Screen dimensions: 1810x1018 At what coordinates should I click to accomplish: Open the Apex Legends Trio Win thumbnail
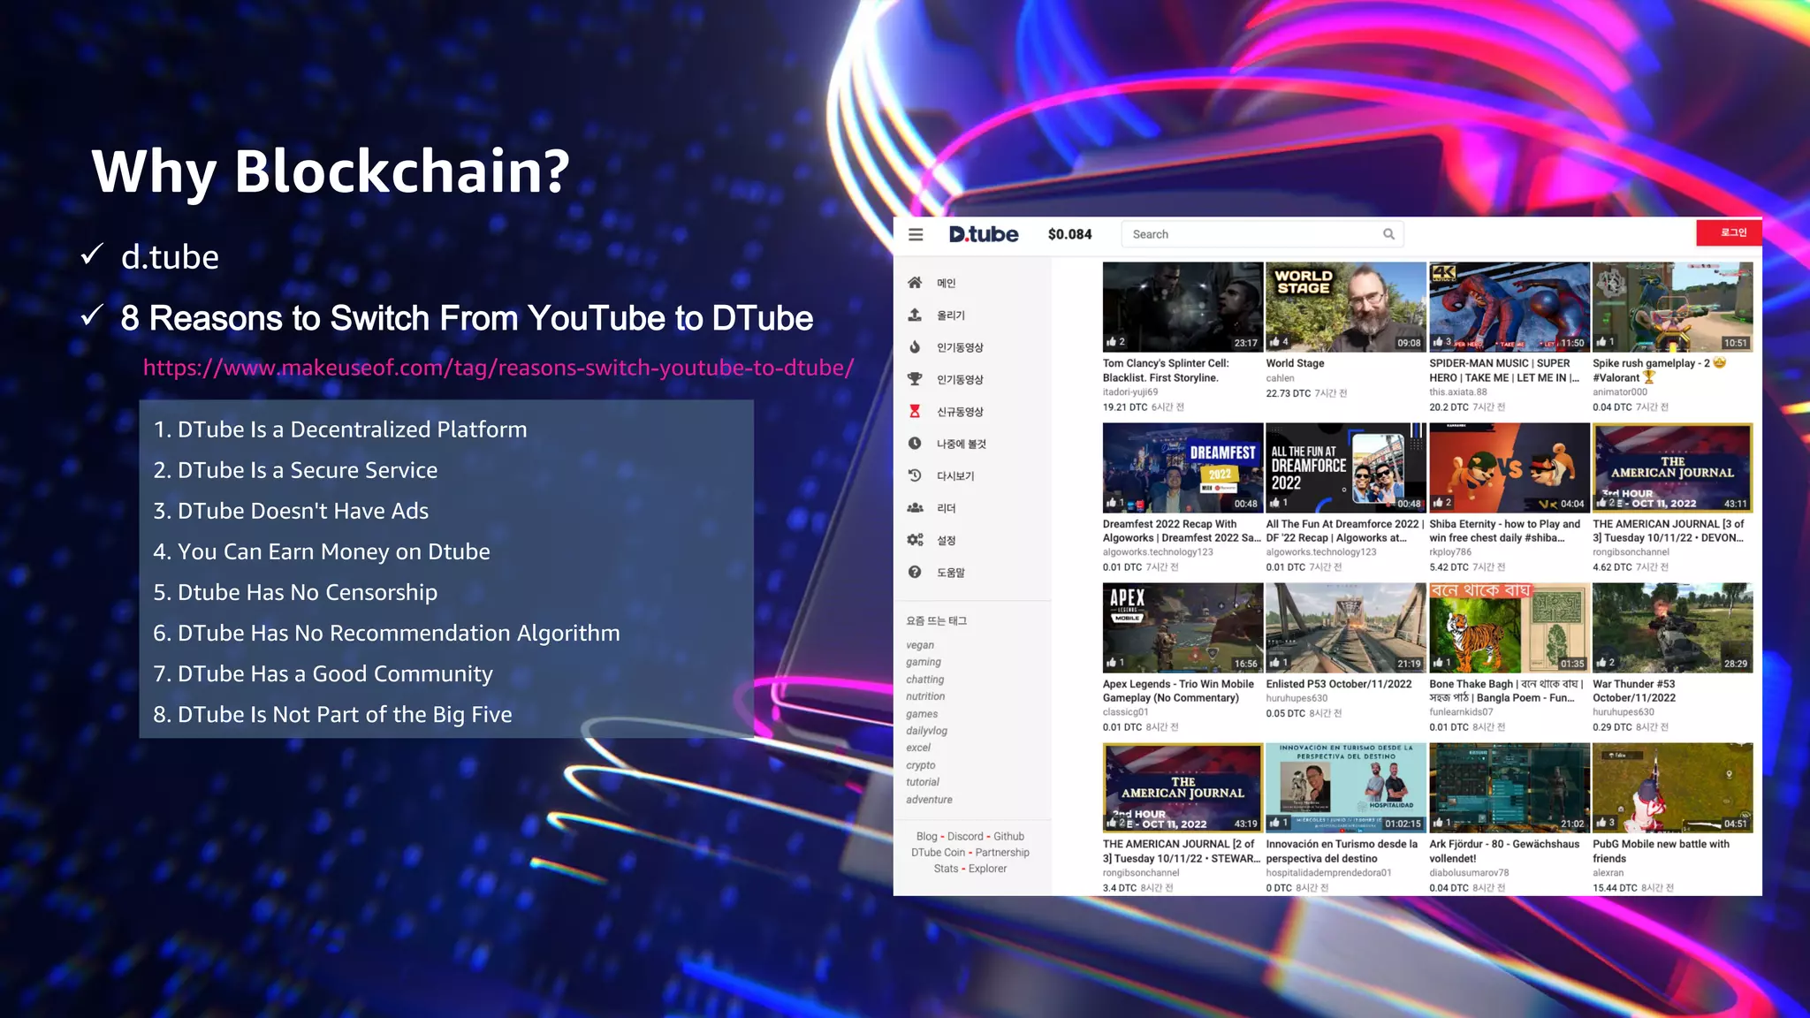[x=1183, y=627]
